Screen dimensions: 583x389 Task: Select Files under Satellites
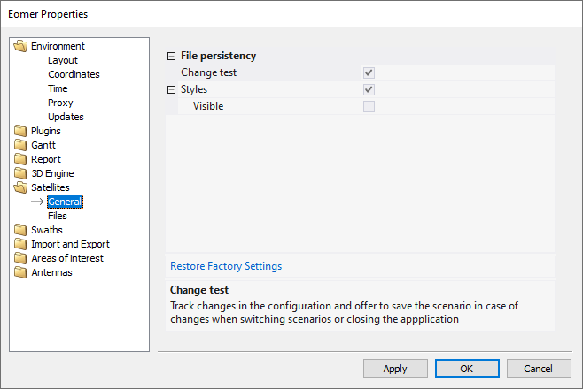58,216
